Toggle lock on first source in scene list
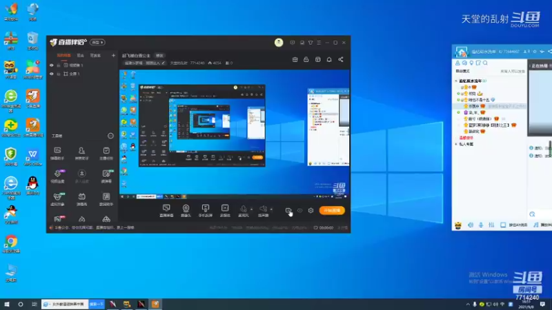 click(59, 65)
